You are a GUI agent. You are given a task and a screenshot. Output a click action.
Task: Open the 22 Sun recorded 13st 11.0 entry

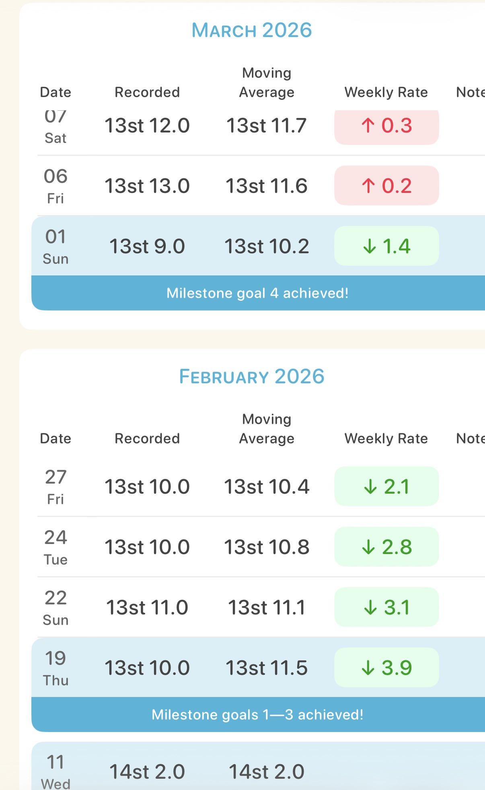[x=147, y=607]
